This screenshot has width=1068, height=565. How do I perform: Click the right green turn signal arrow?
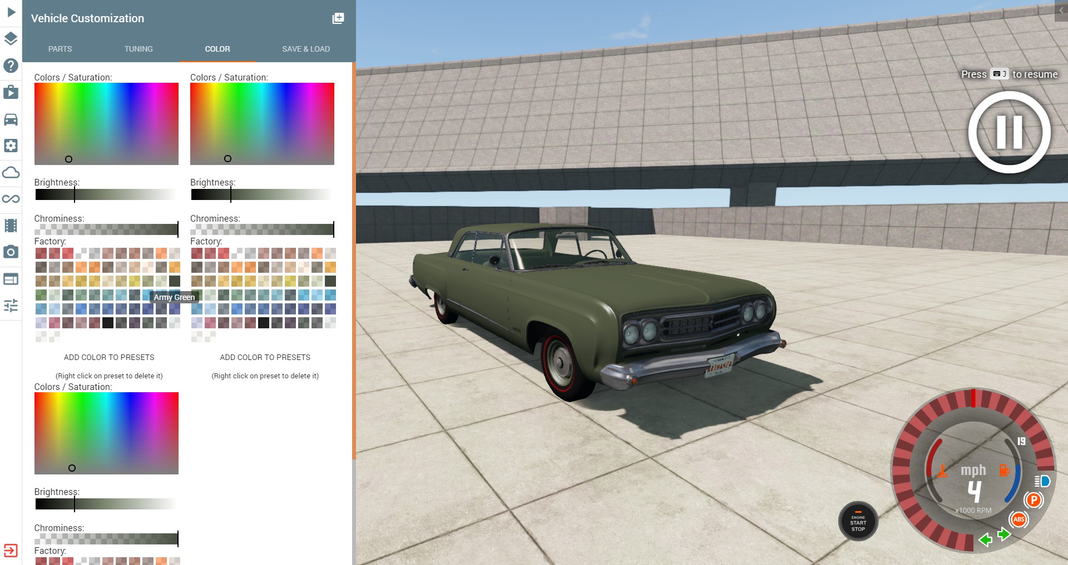pyautogui.click(x=1004, y=534)
